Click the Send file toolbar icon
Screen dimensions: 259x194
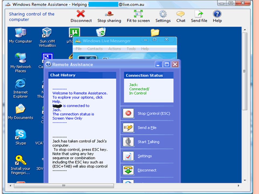[x=199, y=14]
